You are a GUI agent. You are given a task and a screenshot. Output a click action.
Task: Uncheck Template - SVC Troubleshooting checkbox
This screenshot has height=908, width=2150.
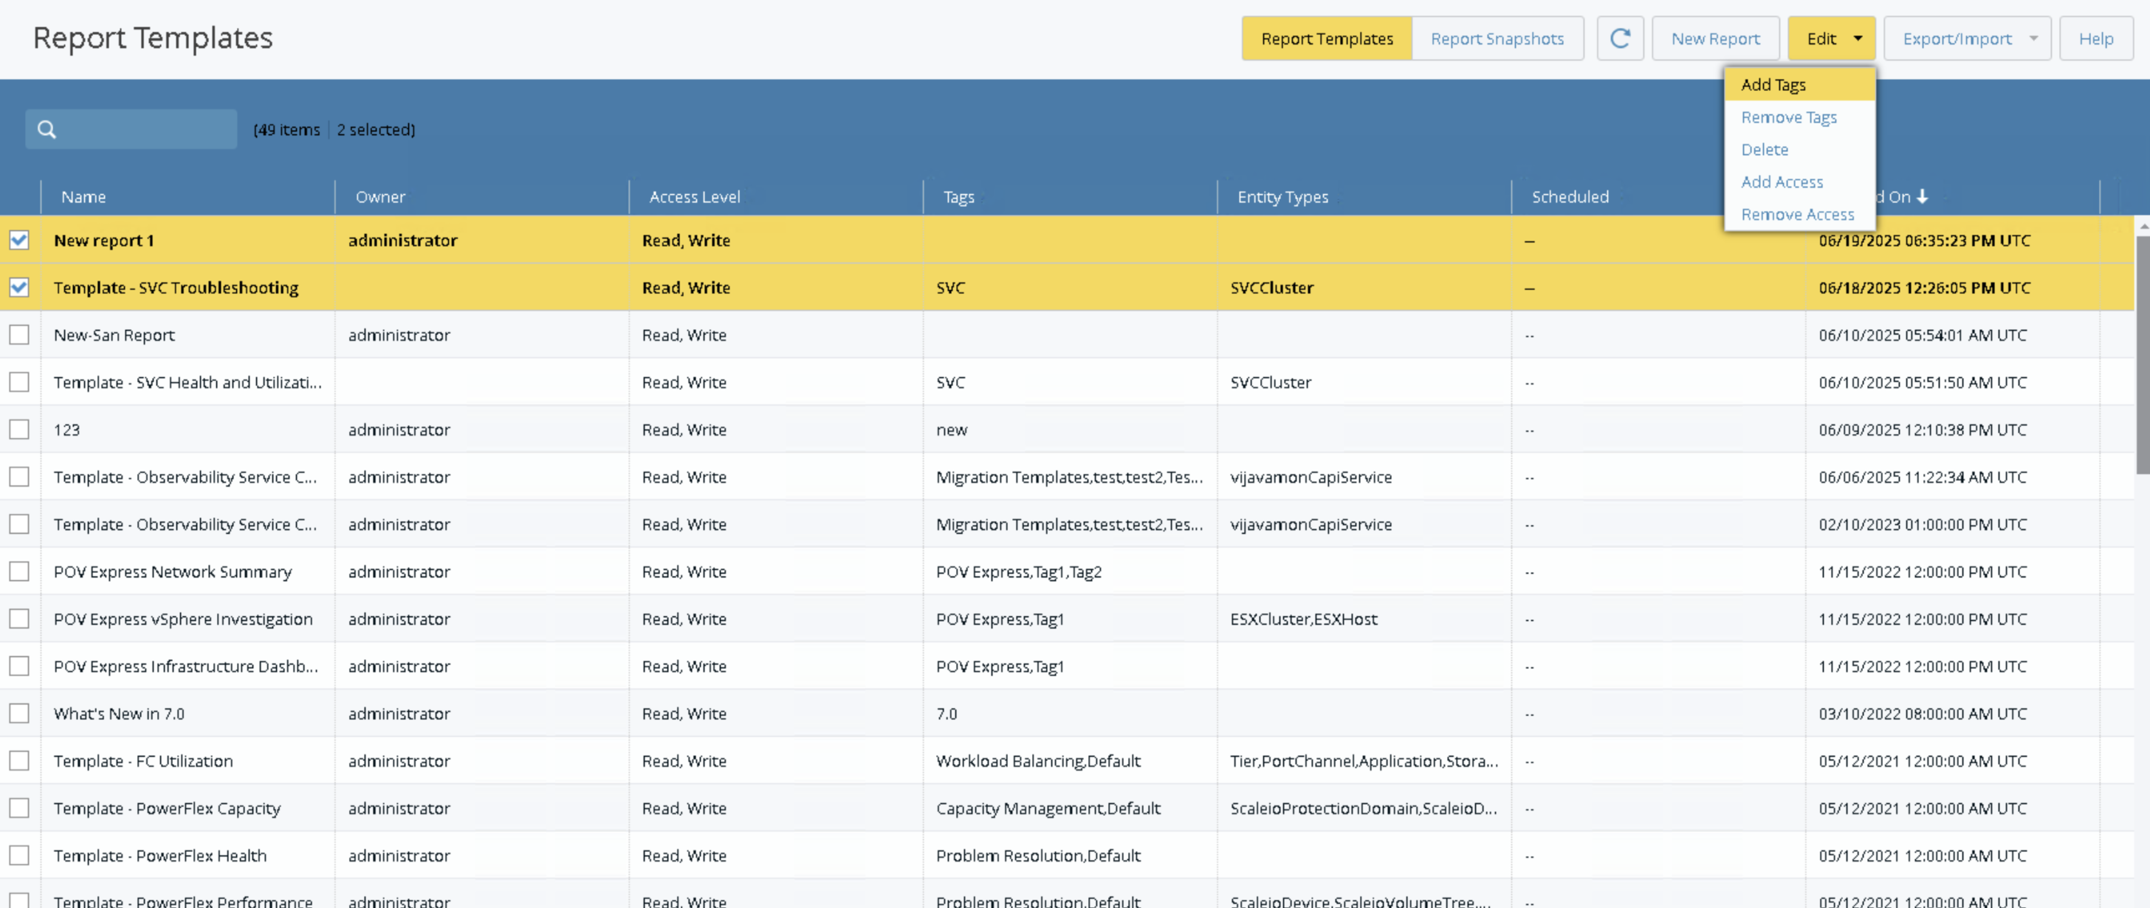(x=19, y=288)
